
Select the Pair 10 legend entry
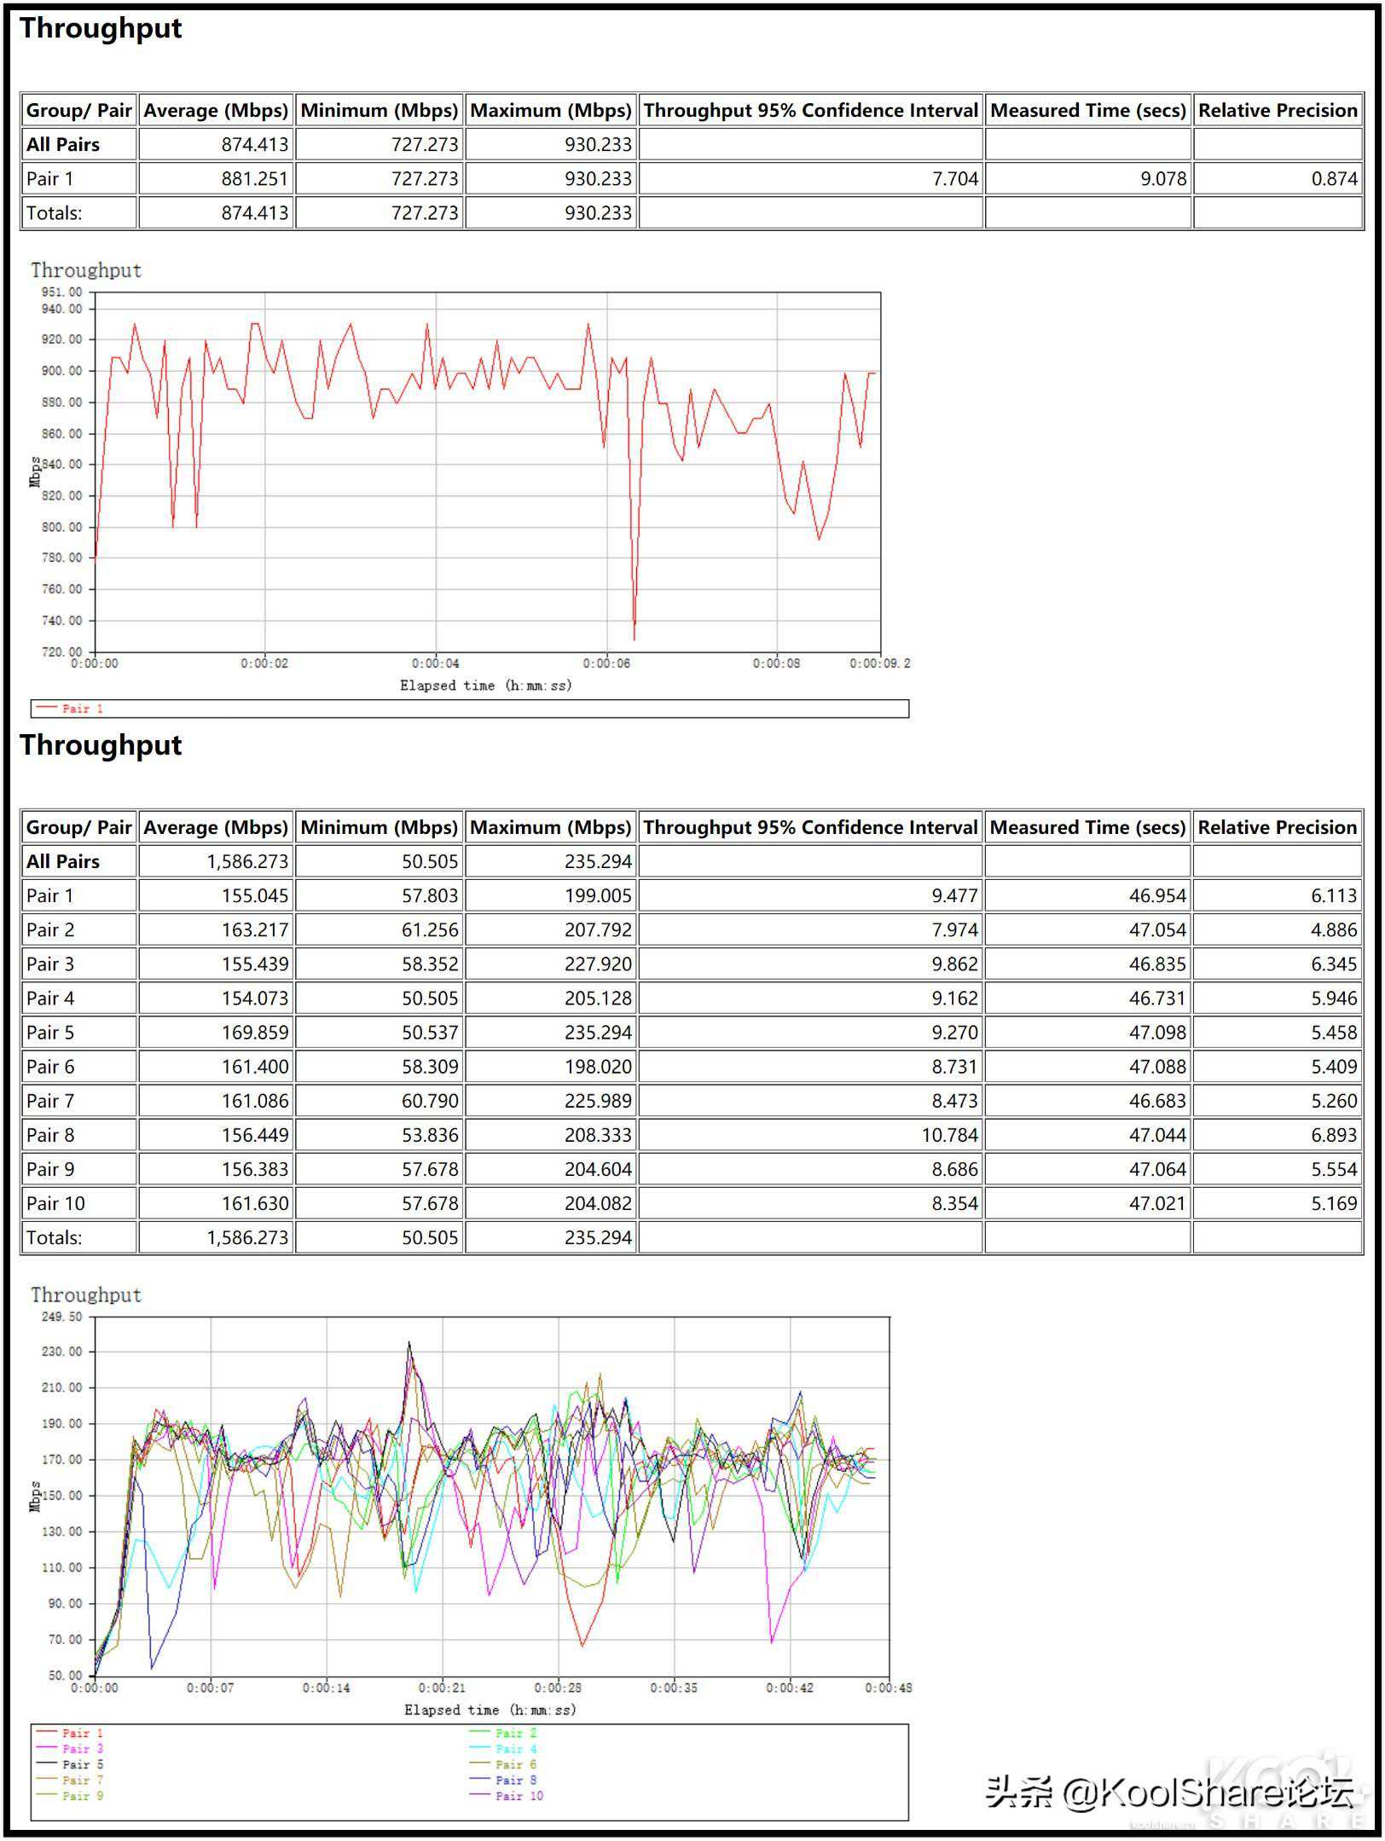[519, 1796]
